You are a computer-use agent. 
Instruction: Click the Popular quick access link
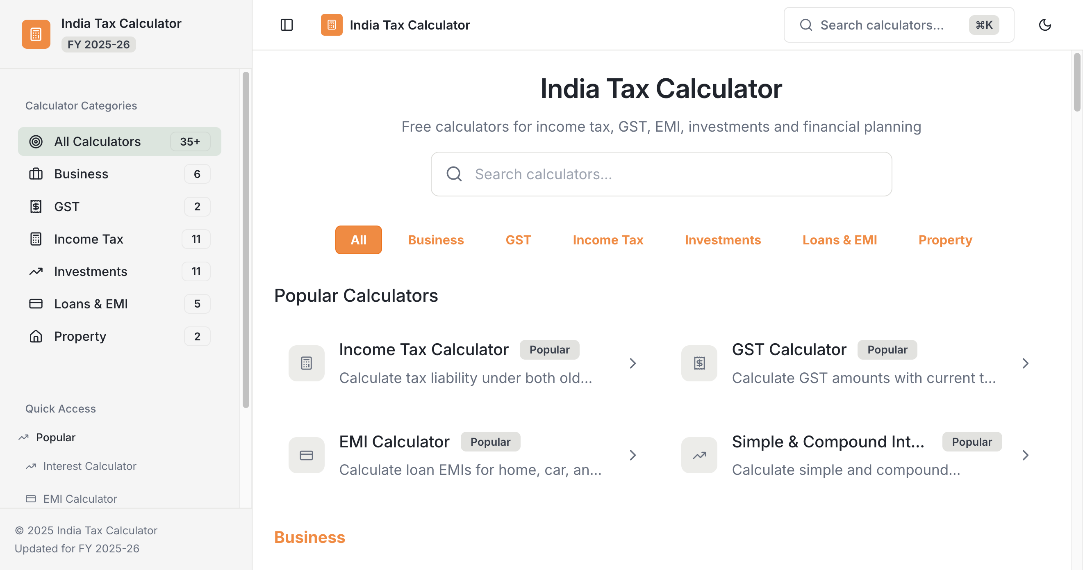click(x=56, y=437)
